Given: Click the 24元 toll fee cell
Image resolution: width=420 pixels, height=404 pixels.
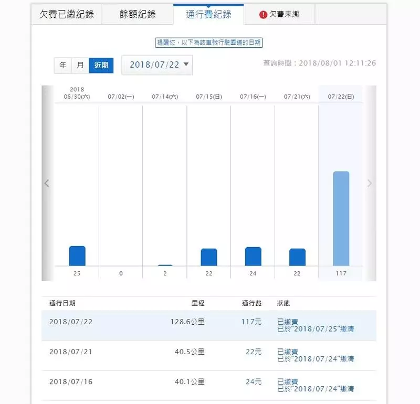Looking at the screenshot, I should [254, 381].
